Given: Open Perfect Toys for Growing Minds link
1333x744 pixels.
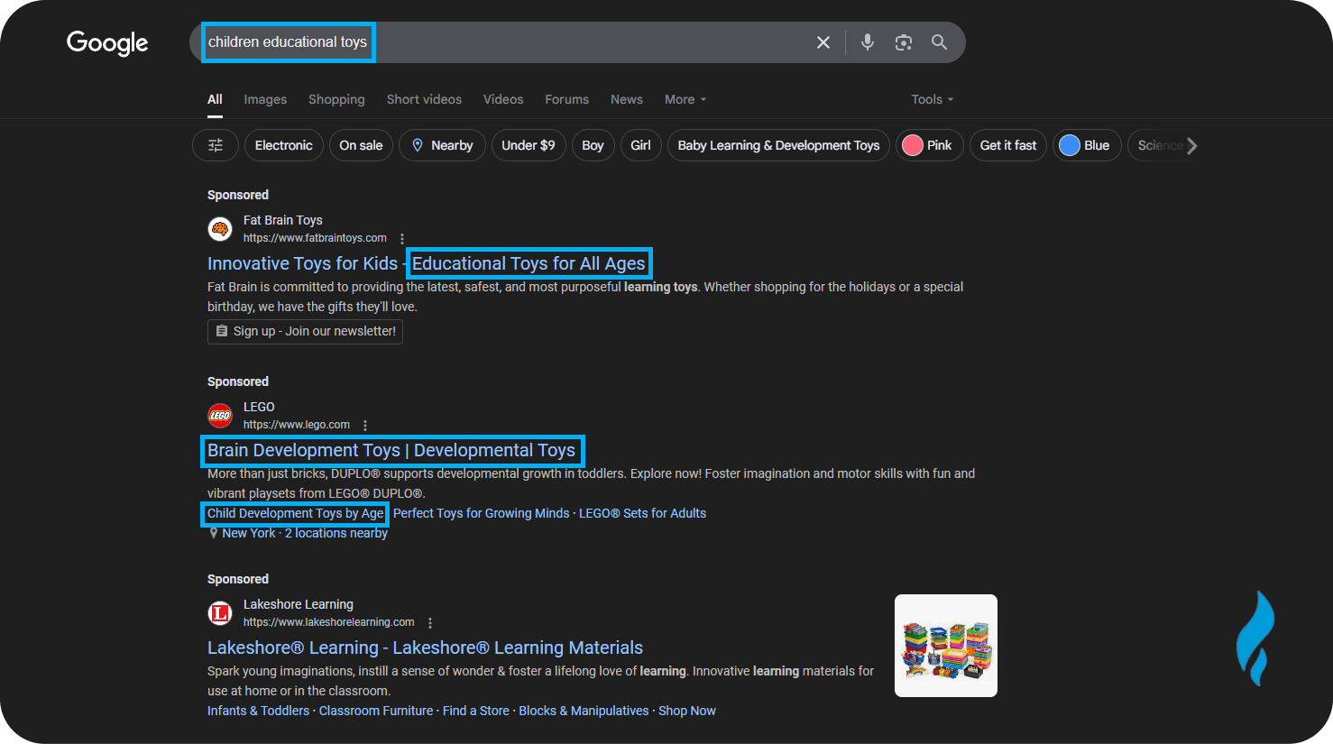Looking at the screenshot, I should tap(482, 513).
